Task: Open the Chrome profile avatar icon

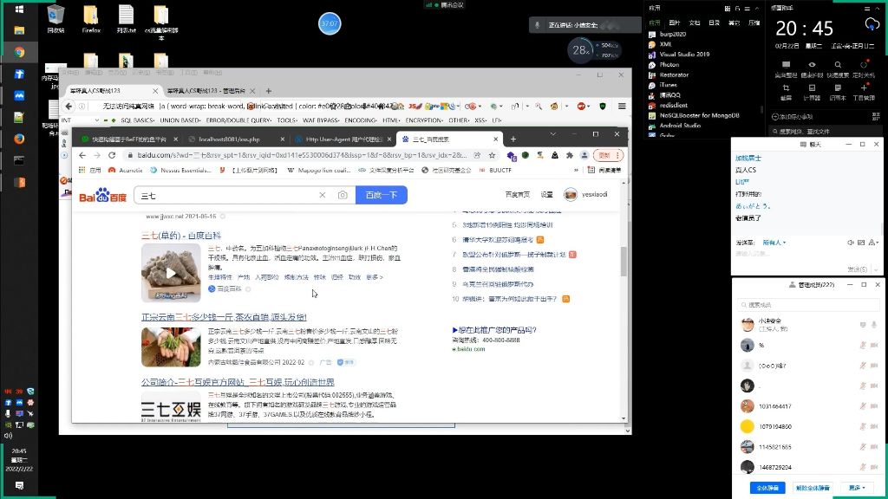Action: click(584, 155)
